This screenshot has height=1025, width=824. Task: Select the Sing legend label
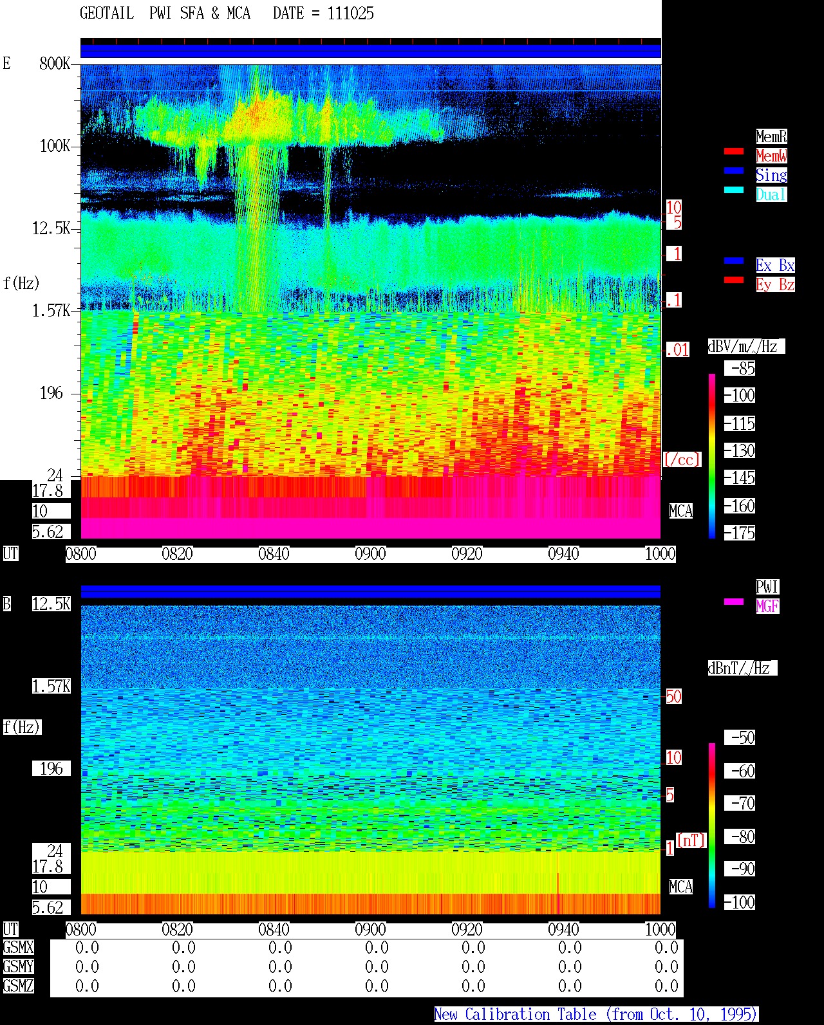click(771, 175)
